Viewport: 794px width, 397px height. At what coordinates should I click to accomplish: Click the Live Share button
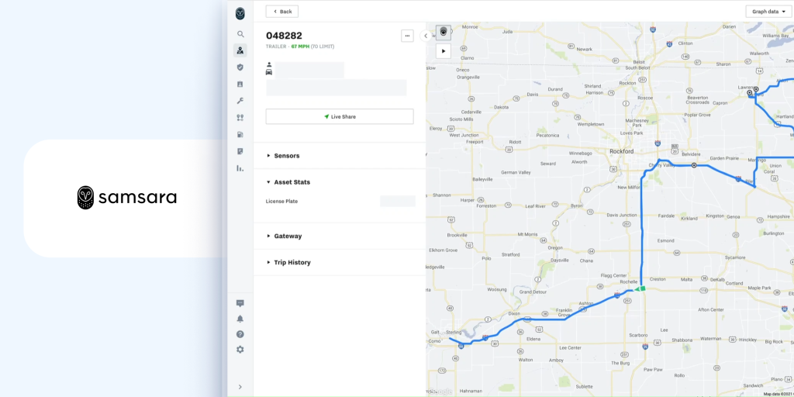point(340,116)
